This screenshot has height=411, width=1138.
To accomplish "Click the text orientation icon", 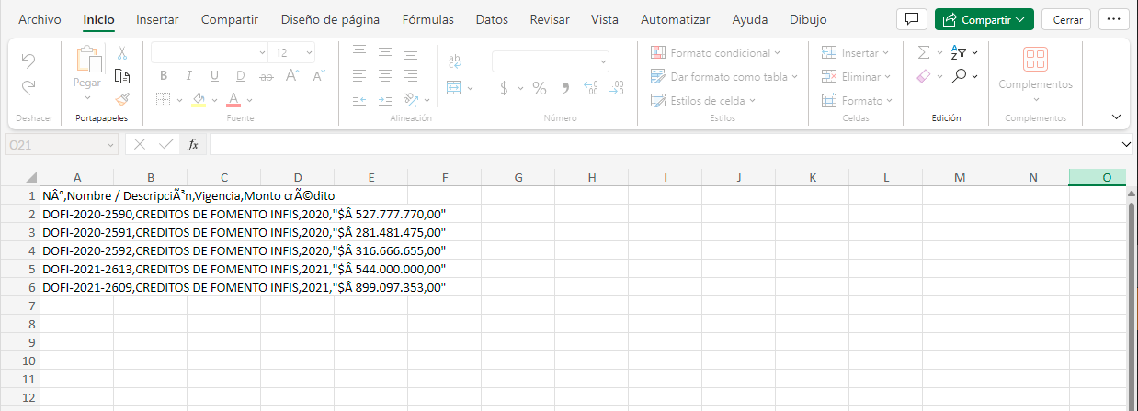I will [x=412, y=99].
